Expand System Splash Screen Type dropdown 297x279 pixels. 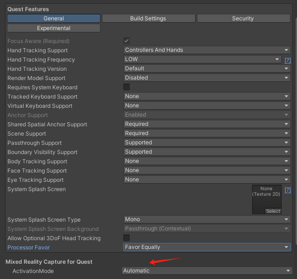[207, 219]
